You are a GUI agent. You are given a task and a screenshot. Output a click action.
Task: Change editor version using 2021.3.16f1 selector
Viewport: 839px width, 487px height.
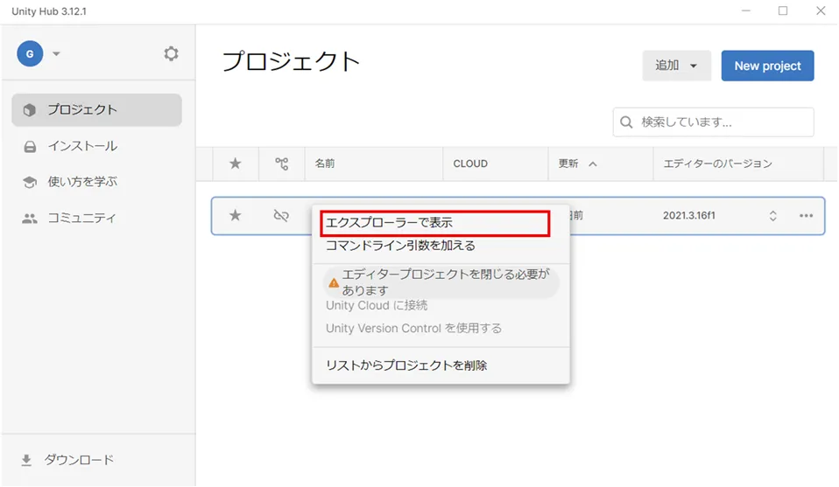[772, 216]
